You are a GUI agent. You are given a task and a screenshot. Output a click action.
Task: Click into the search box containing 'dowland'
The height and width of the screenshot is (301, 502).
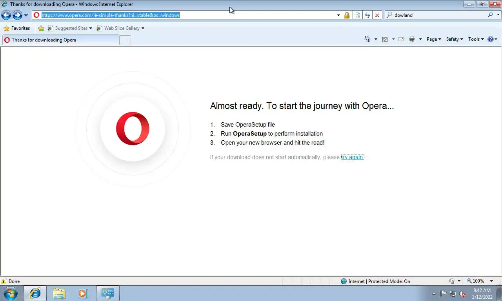coord(439,15)
